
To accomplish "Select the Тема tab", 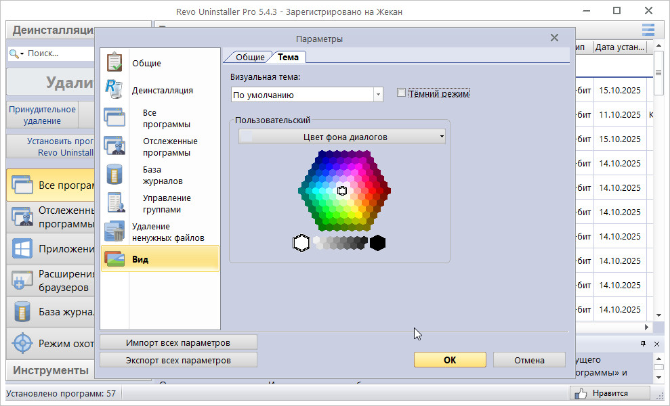I will 287,58.
